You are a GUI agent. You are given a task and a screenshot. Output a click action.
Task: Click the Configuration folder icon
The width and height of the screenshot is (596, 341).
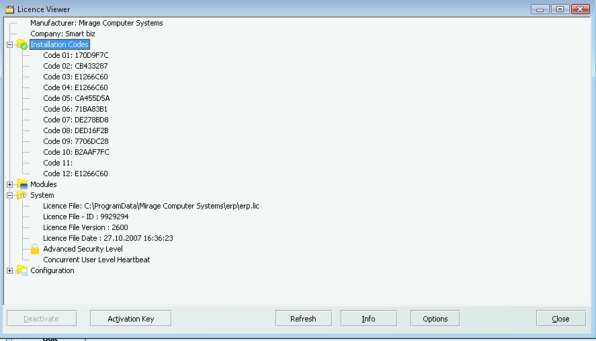(22, 270)
